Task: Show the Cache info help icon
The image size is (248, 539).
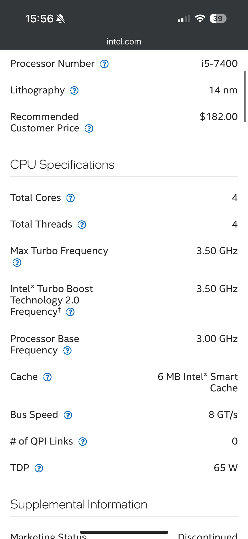Action: click(47, 377)
